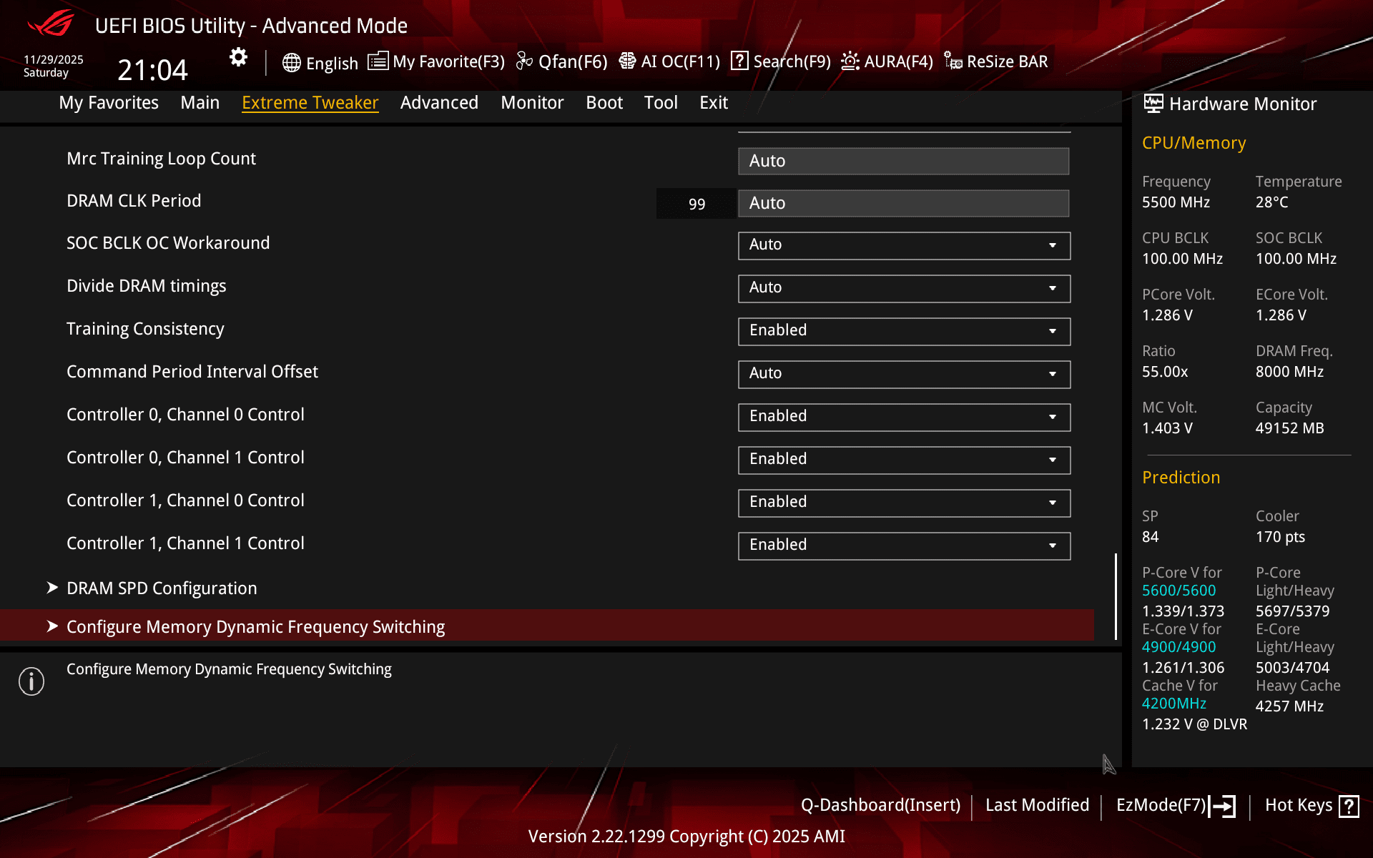The height and width of the screenshot is (858, 1373).
Task: Open AURA lighting icon
Action: click(x=850, y=61)
